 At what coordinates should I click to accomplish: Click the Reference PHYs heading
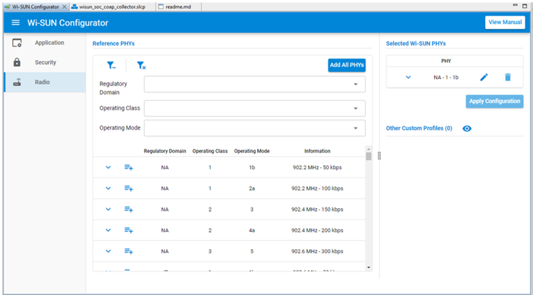(x=114, y=43)
